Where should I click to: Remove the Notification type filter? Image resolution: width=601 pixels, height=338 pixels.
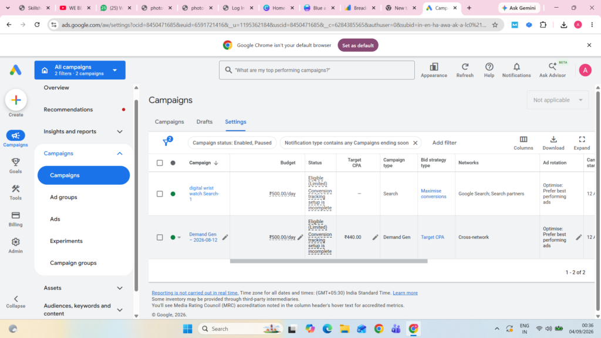point(415,143)
